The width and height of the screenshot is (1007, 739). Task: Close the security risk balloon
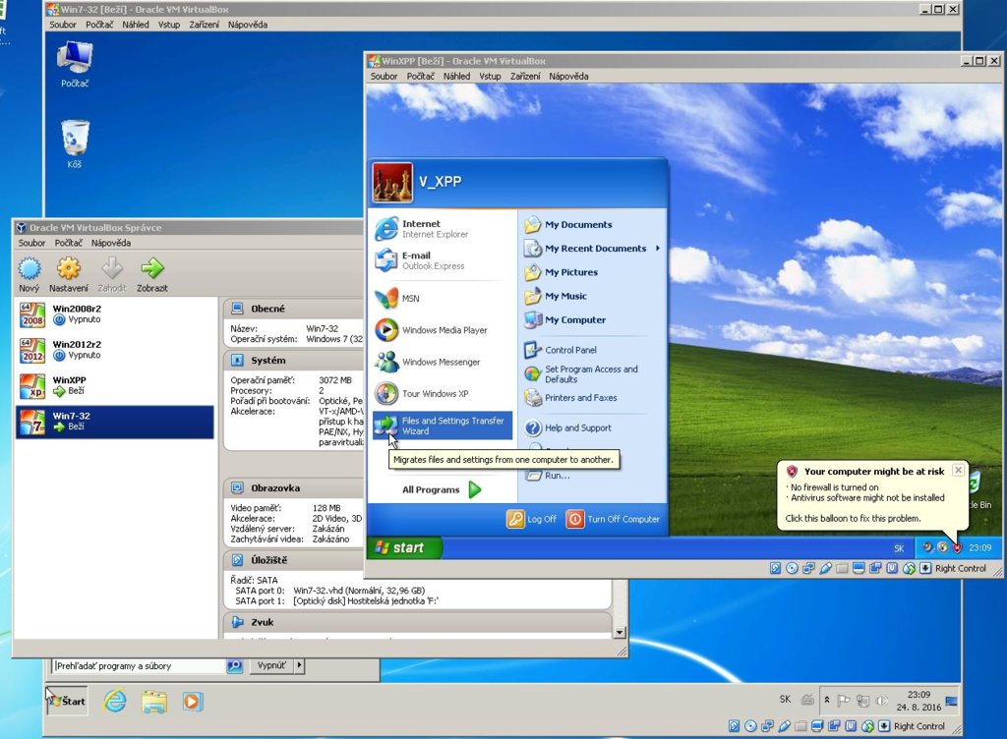pyautogui.click(x=958, y=470)
